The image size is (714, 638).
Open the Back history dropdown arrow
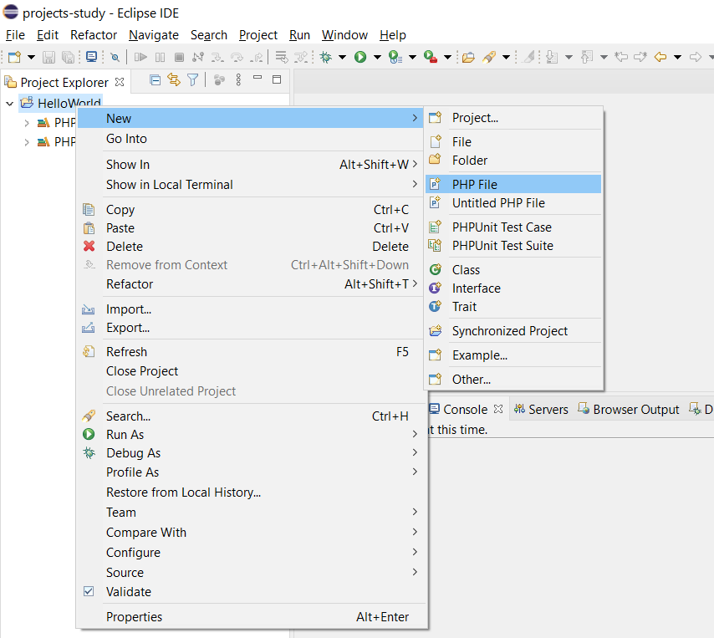(677, 57)
